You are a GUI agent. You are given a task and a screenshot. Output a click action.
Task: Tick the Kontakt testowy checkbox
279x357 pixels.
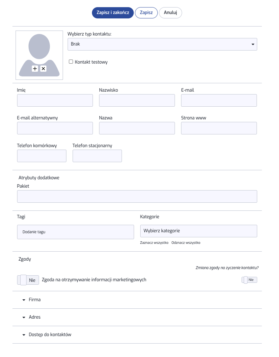point(71,62)
